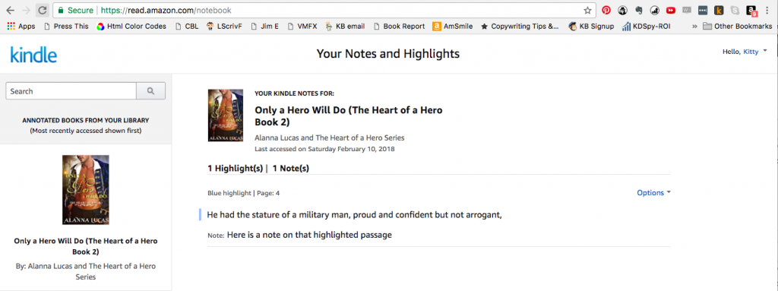Open the Html Color Codes bookmark
778x291 pixels.
tap(131, 27)
